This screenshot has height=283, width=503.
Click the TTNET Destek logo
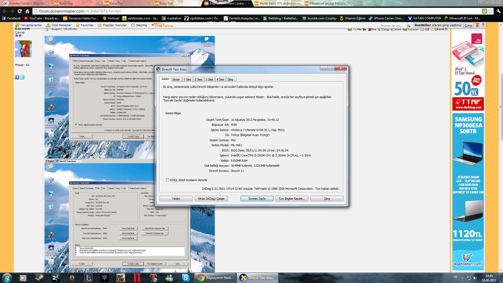click(162, 25)
